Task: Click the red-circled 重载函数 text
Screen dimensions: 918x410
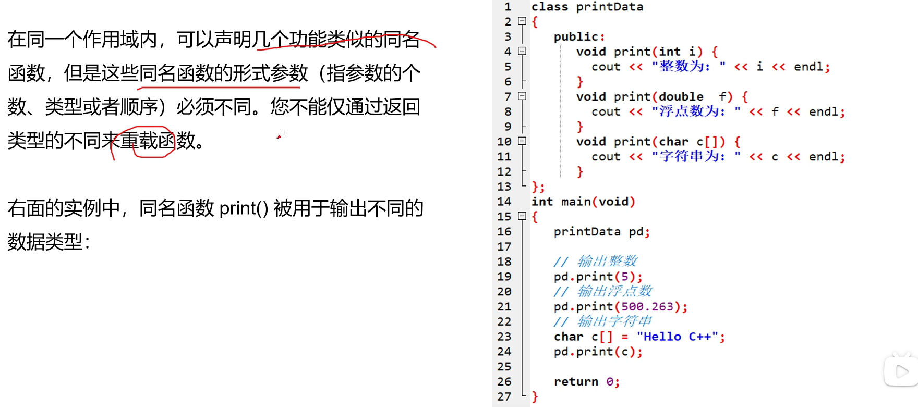Action: coord(149,141)
